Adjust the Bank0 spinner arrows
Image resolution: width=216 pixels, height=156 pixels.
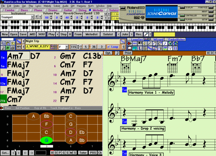click(92, 17)
